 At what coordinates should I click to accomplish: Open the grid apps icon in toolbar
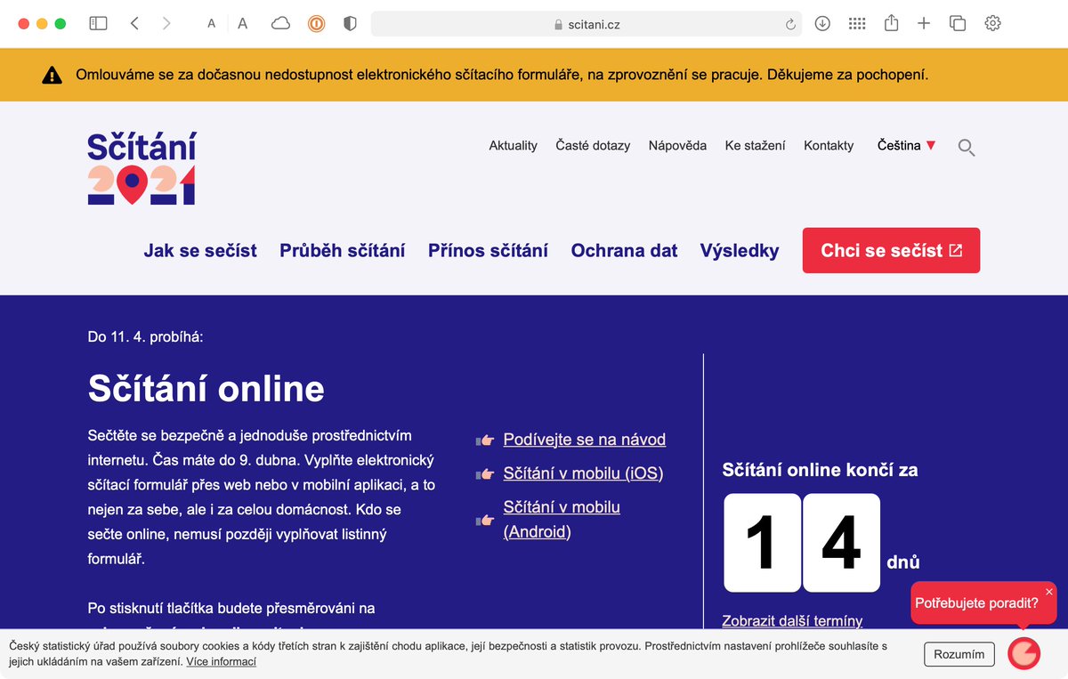pos(857,24)
